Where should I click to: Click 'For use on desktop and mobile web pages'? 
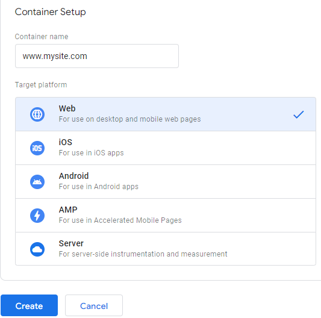click(x=129, y=119)
